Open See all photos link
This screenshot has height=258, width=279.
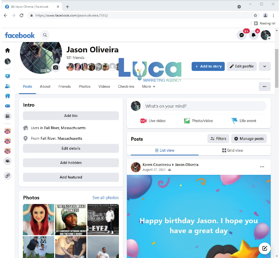coord(106,197)
